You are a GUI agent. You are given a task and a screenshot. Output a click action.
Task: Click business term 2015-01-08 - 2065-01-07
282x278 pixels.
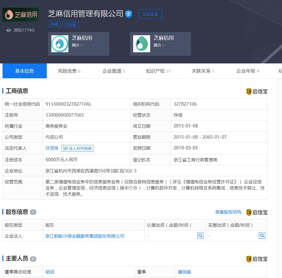coord(200,137)
